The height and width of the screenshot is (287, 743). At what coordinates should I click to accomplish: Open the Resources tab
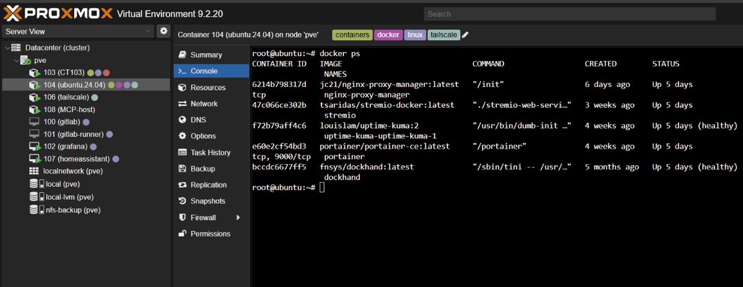(x=212, y=88)
